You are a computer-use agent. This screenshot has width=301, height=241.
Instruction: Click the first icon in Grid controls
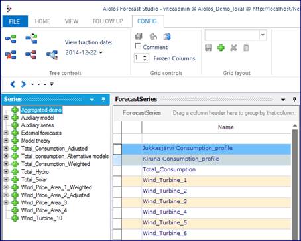click(139, 36)
